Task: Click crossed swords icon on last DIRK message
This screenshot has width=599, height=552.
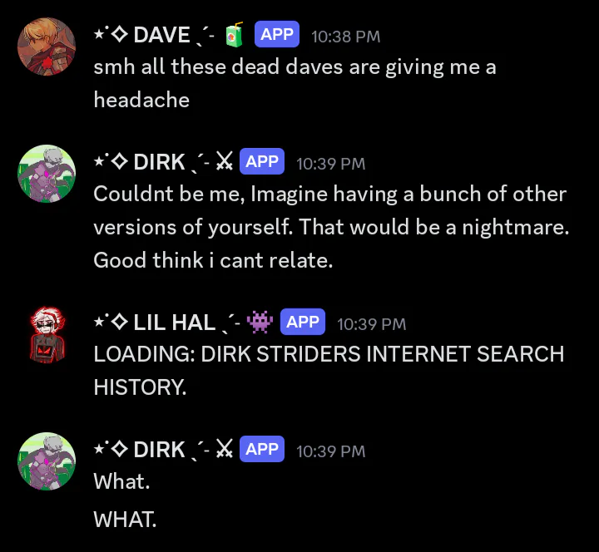Action: click(x=225, y=449)
